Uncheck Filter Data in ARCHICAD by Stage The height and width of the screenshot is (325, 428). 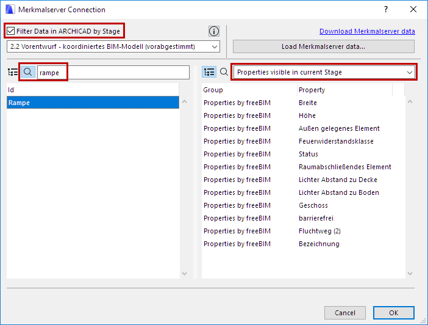point(10,31)
